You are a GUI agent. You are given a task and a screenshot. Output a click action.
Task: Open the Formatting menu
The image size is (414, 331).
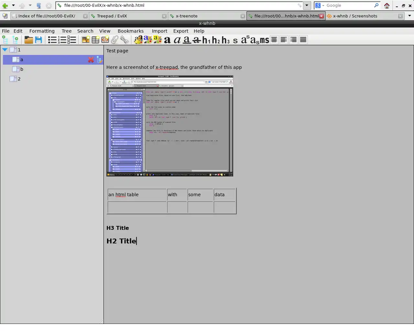[x=42, y=31]
